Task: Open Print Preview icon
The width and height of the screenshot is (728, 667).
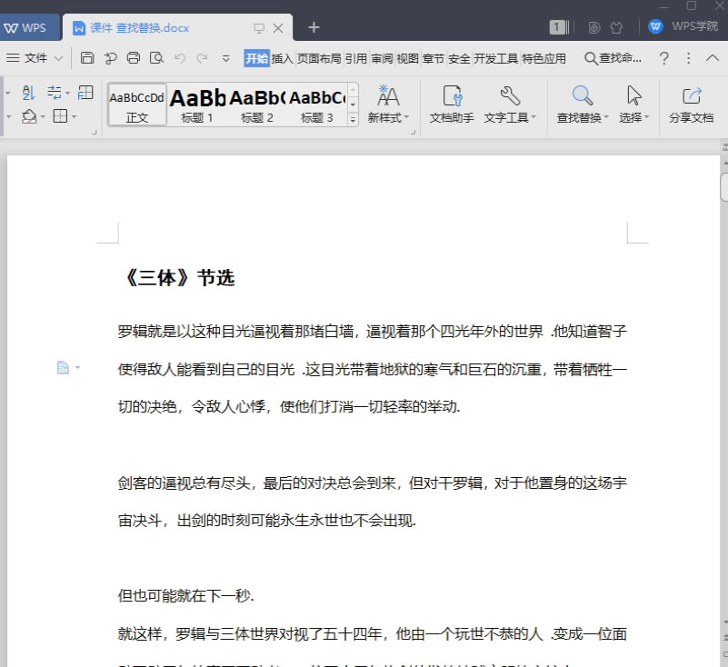Action: click(156, 58)
